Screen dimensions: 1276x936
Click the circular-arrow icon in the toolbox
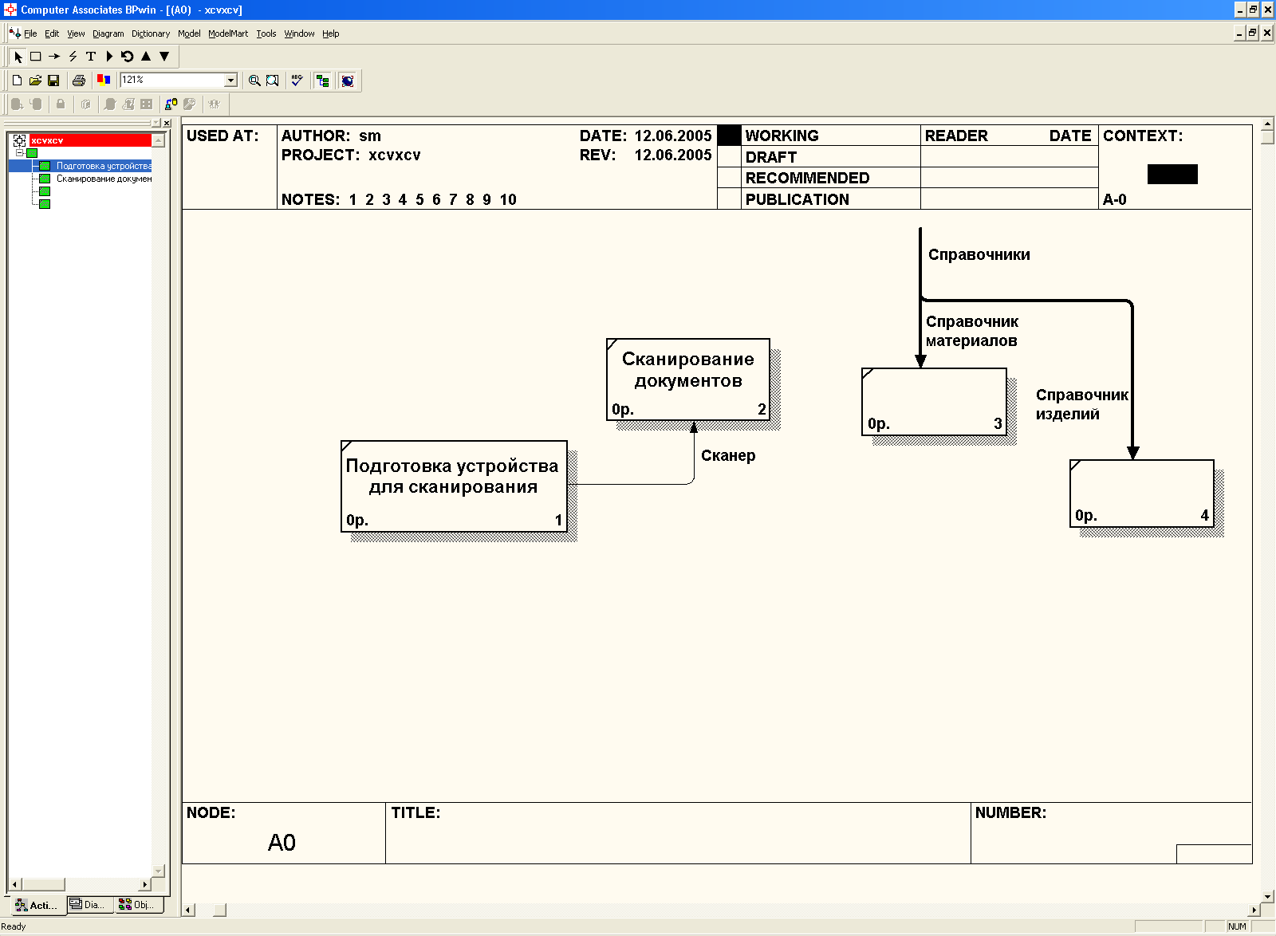tap(128, 57)
